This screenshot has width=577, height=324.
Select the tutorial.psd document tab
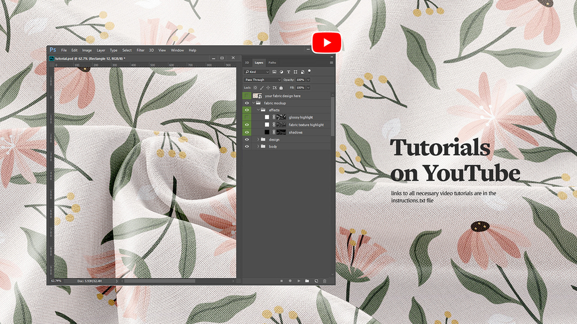[90, 58]
